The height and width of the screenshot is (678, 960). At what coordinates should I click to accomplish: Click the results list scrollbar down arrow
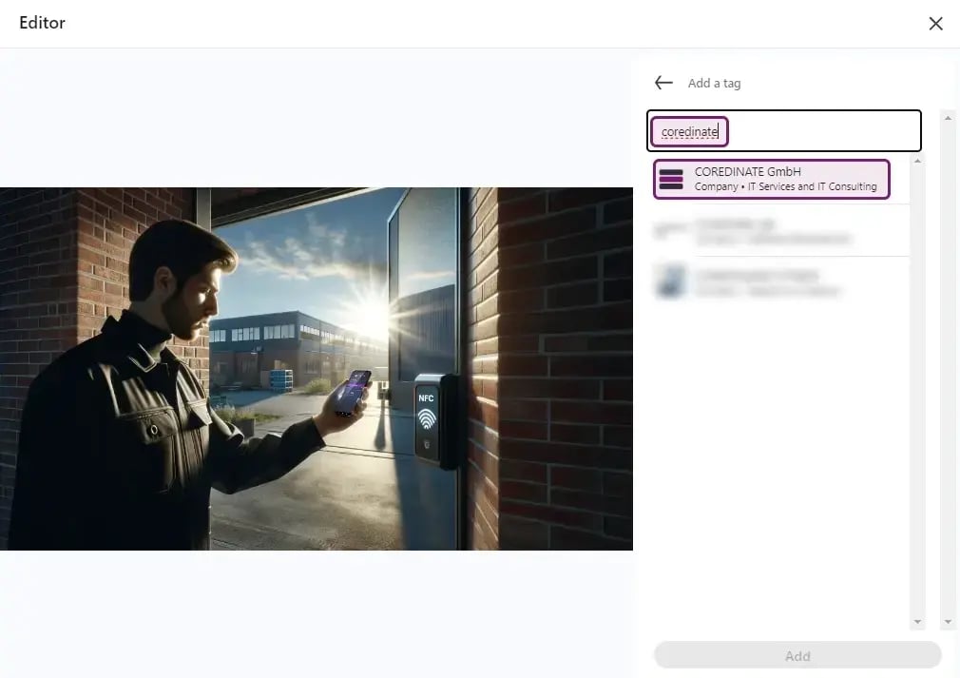tap(917, 621)
